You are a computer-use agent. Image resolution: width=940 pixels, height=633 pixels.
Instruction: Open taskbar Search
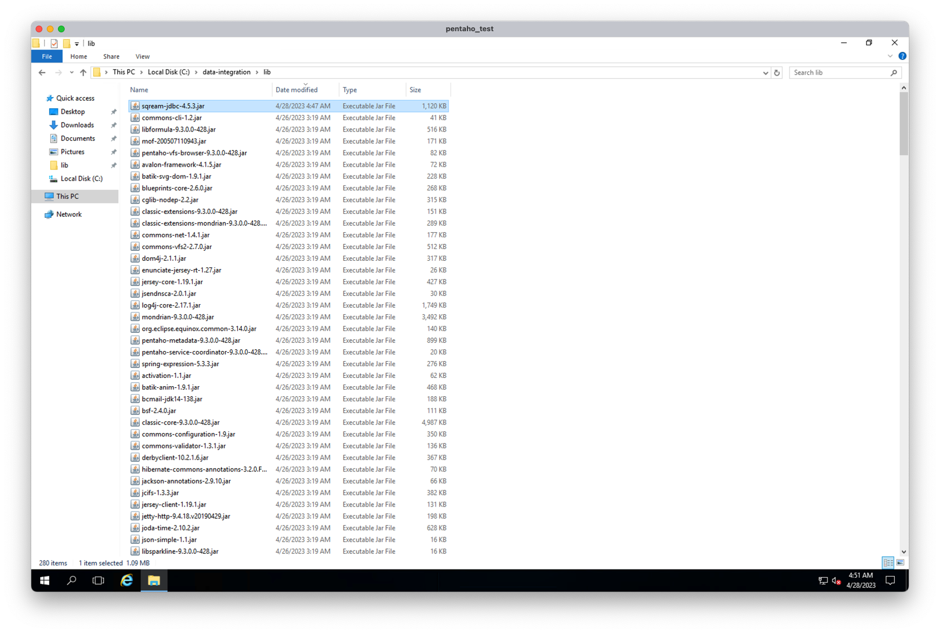pos(71,581)
